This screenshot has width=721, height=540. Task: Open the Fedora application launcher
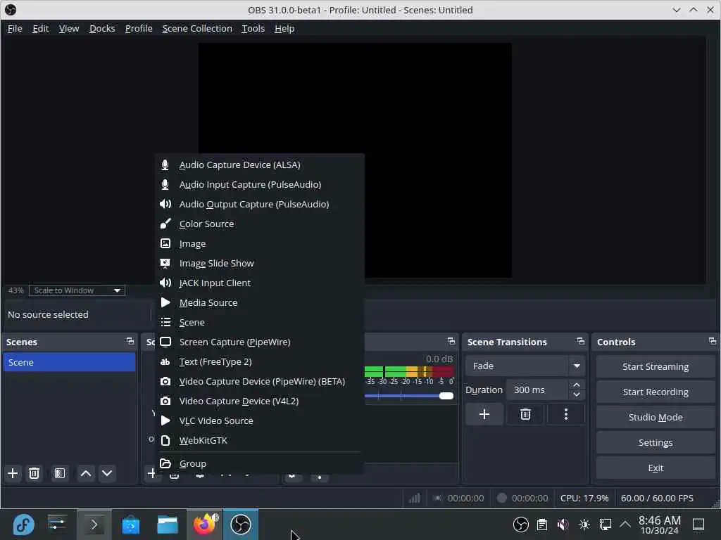tap(23, 525)
